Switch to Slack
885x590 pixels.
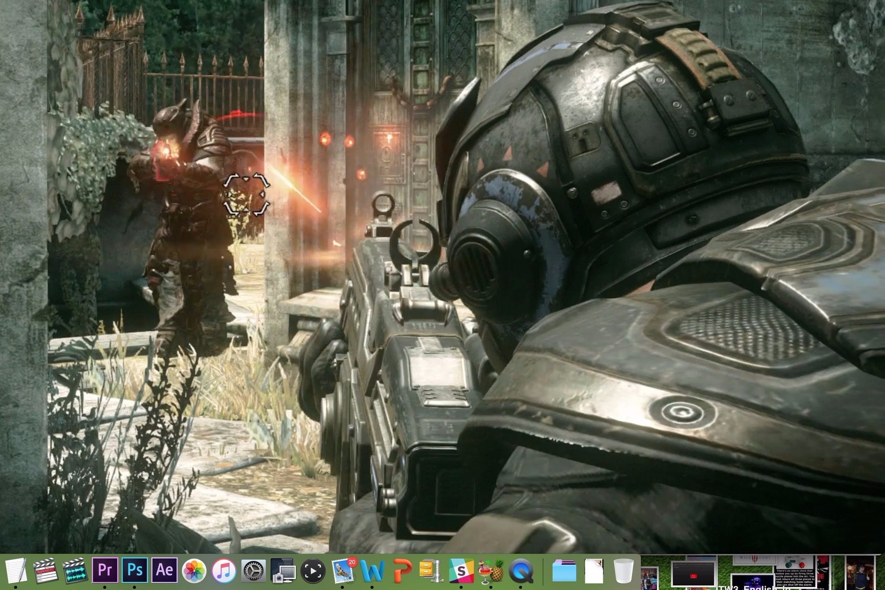(x=461, y=570)
